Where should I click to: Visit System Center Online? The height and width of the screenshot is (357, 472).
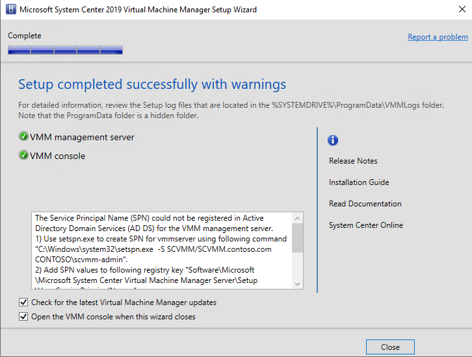(x=366, y=225)
